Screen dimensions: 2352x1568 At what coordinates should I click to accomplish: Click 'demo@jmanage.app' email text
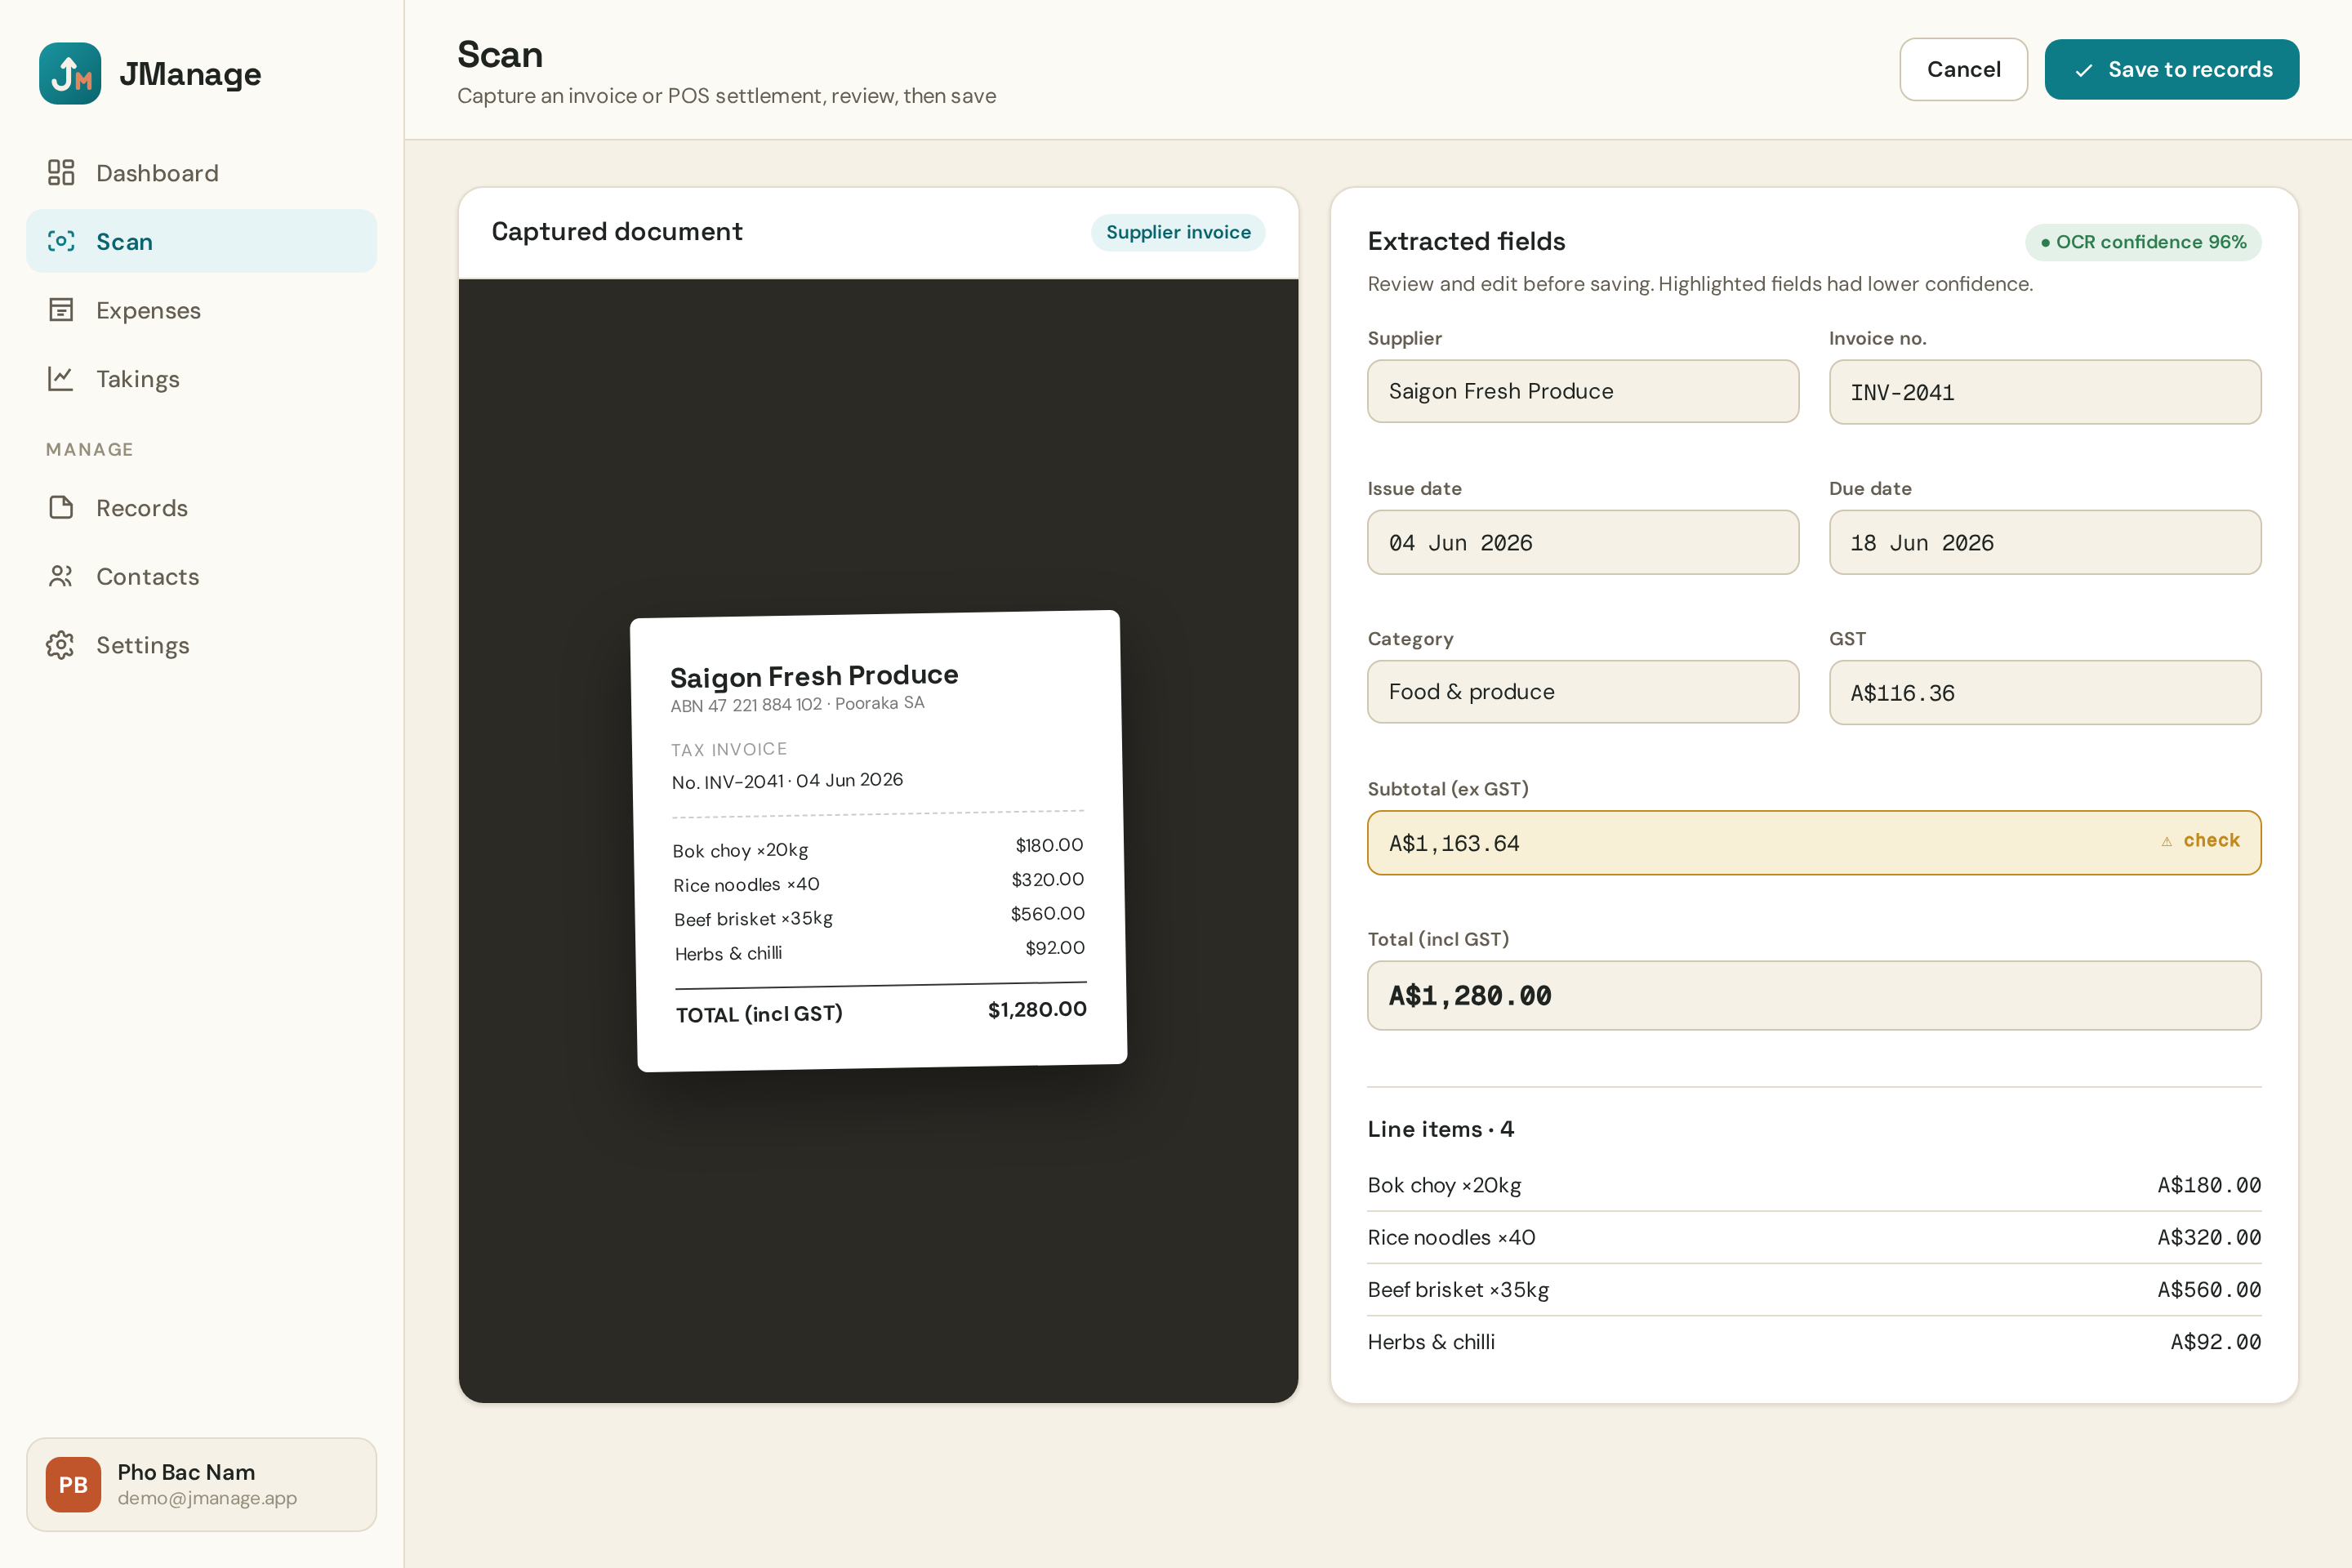point(207,1498)
